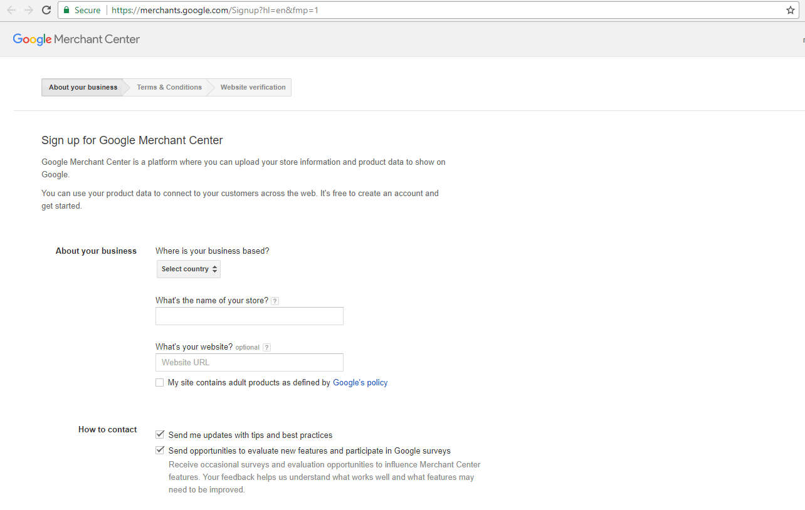Click the 'How to contact' section label
This screenshot has width=805, height=510.
[108, 429]
